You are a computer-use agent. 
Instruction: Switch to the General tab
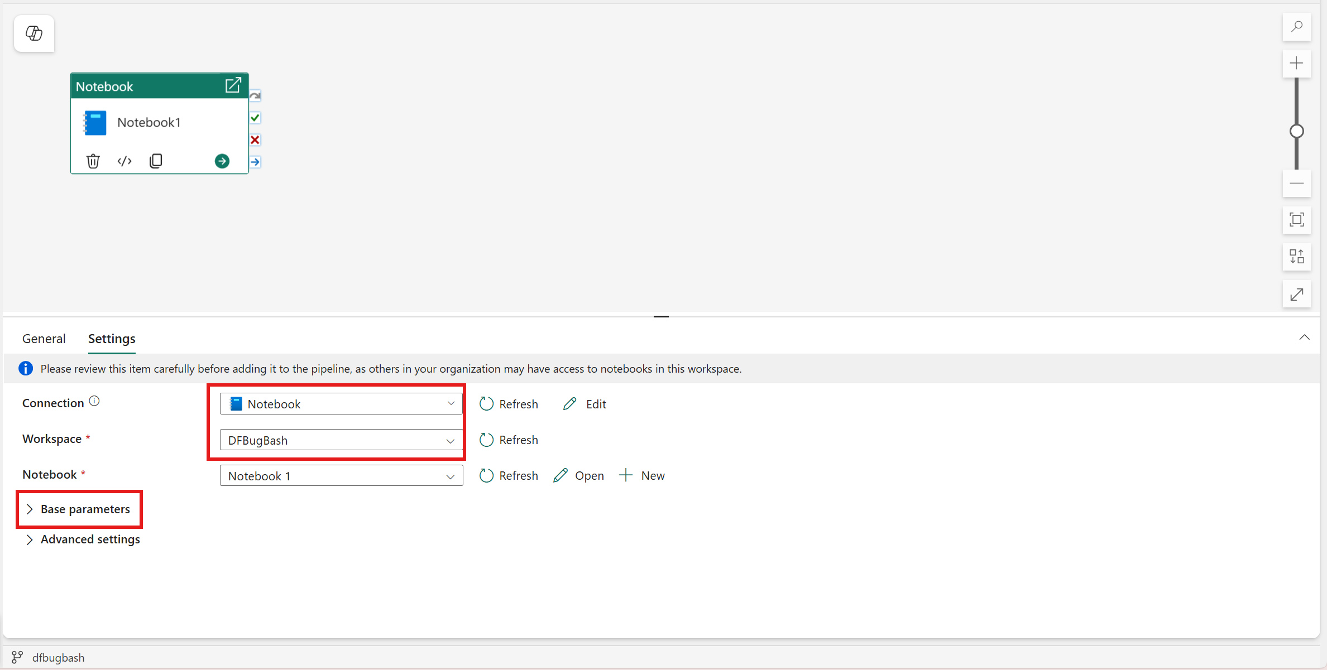click(x=44, y=338)
